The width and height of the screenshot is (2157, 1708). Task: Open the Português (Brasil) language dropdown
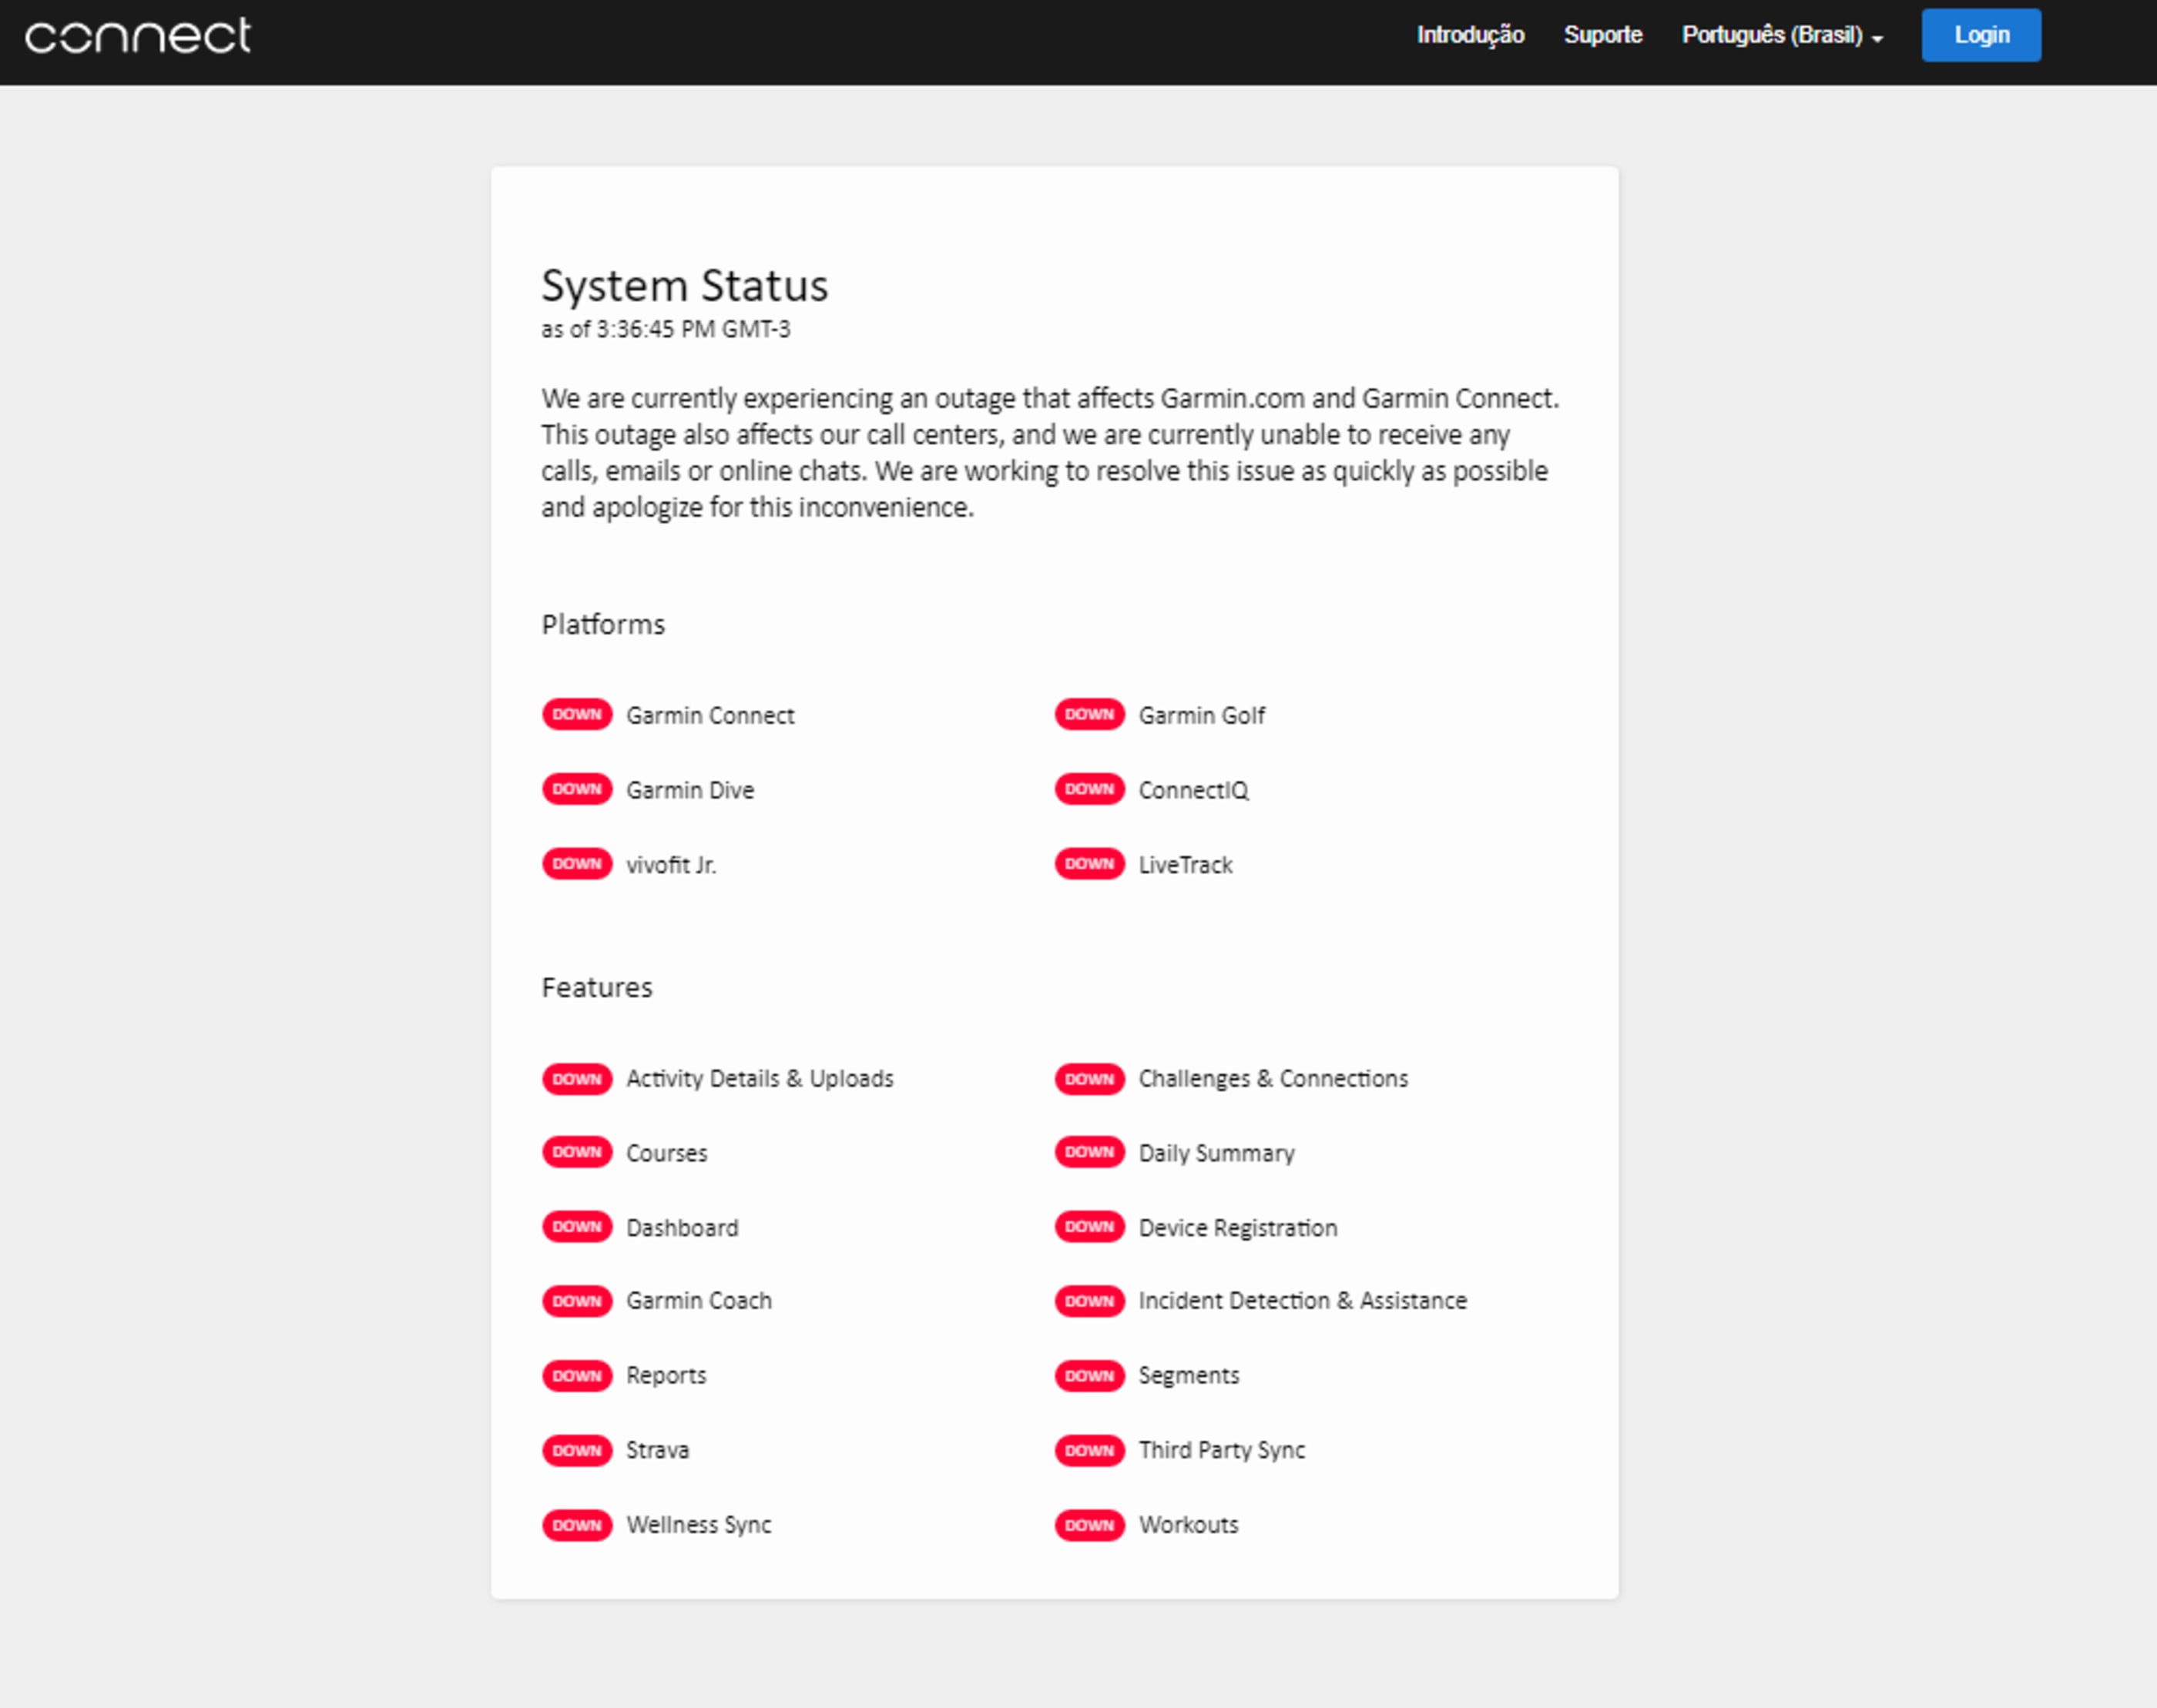pyautogui.click(x=1772, y=36)
